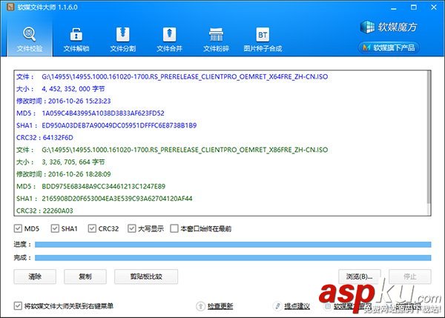Switch to the 文件解锁 unlock tab

(x=76, y=39)
